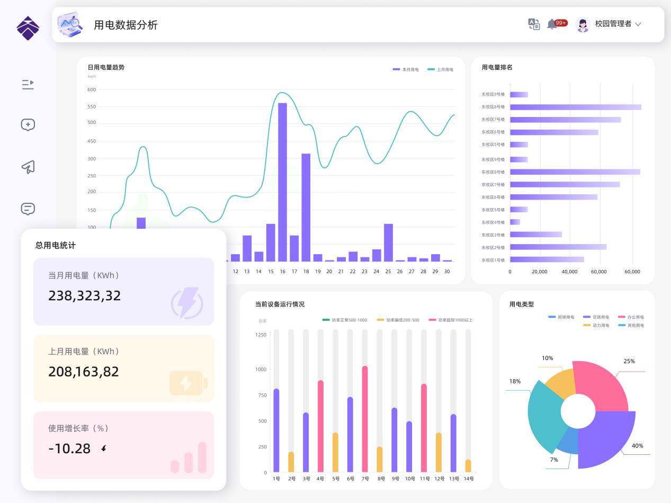
Task: Toggle 功率超标1000以上 legend item
Action: pos(451,320)
